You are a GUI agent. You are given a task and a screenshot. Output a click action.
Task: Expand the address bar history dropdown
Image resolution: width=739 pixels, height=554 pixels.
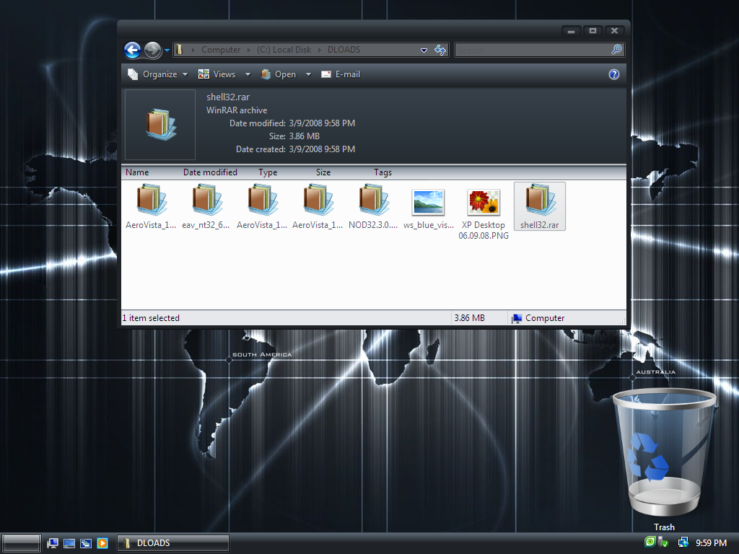(x=424, y=50)
